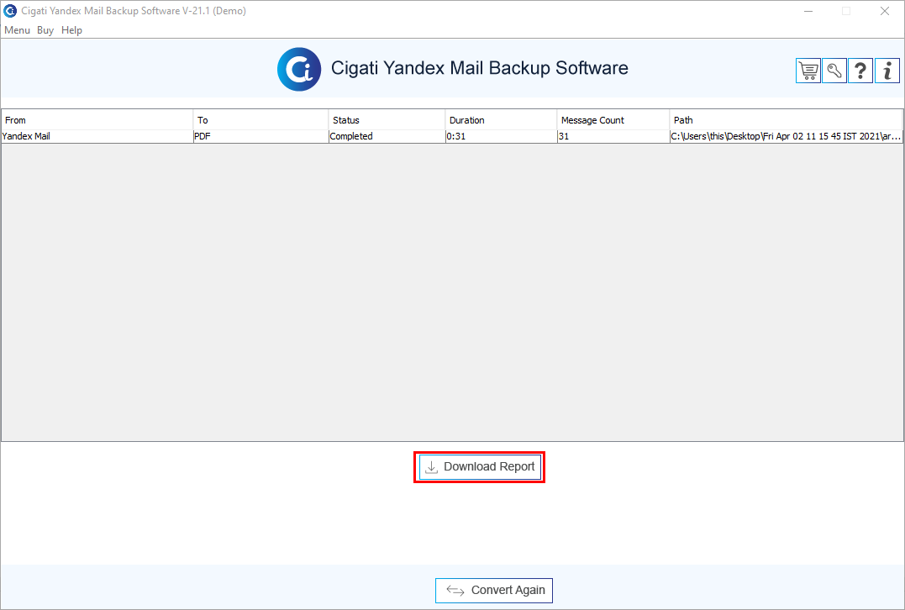
Task: Click the Cigati logo in header
Action: coord(299,69)
